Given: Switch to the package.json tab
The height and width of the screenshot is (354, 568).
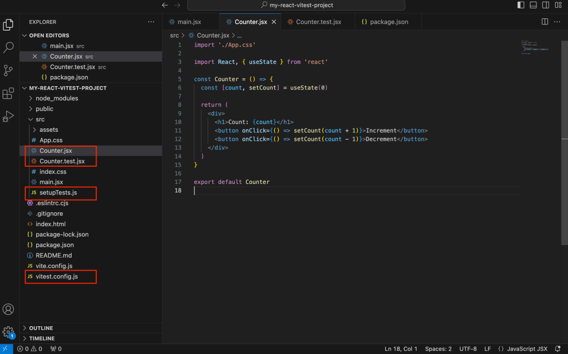Looking at the screenshot, I should click(x=389, y=22).
